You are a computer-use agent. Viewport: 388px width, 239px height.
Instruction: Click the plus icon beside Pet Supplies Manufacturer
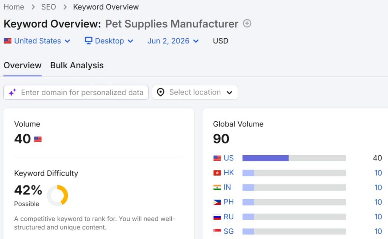247,24
